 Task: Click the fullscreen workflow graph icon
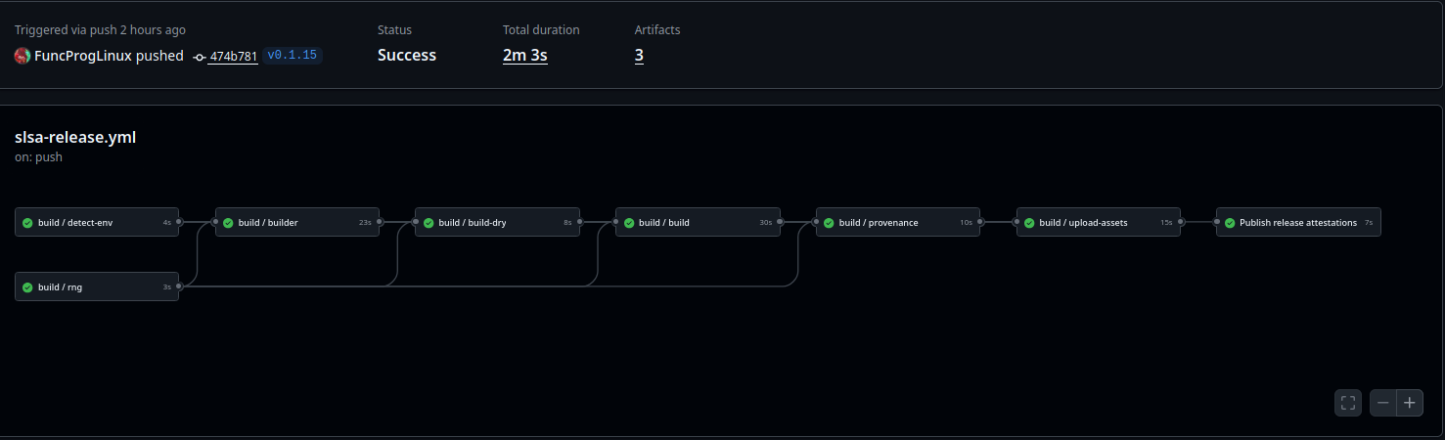click(x=1347, y=403)
